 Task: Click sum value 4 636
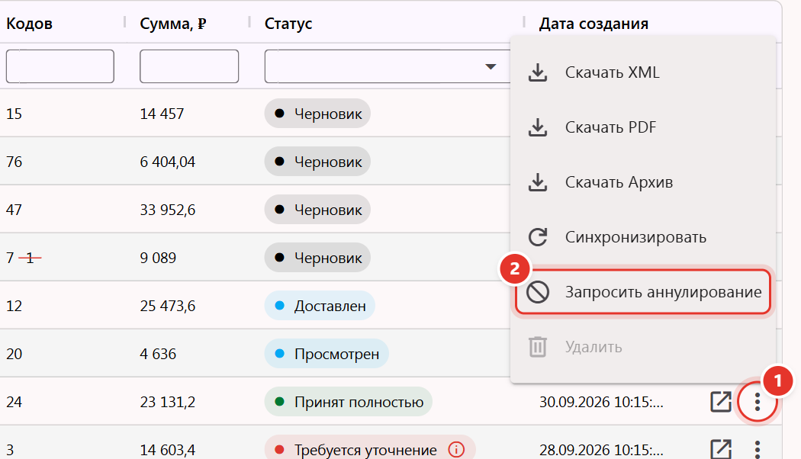coord(158,354)
